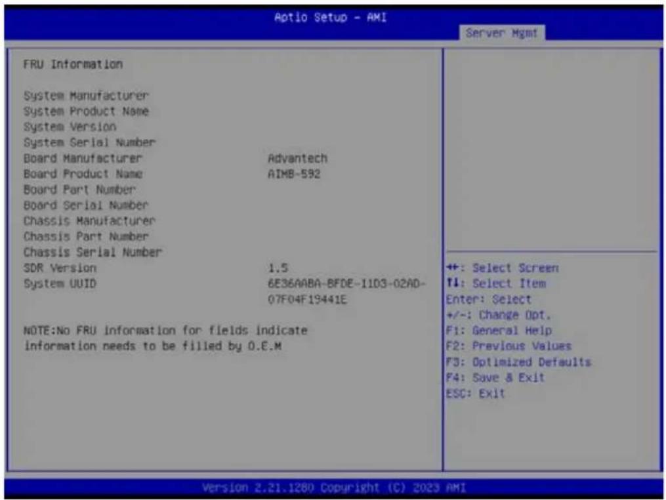The height and width of the screenshot is (500, 666).
Task: Select the System Version row
Action: (x=70, y=127)
